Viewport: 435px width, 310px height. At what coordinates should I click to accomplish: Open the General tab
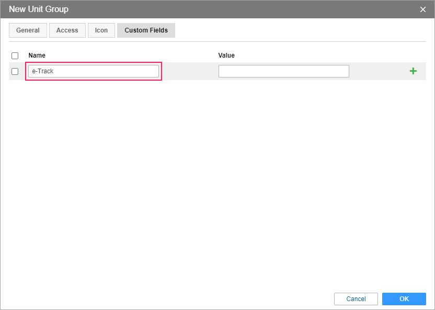click(28, 30)
